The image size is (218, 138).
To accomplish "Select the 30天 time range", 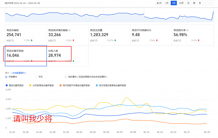I will coord(181,3).
